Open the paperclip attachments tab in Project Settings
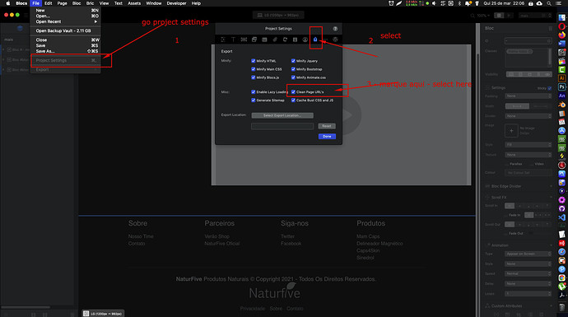 tap(275, 40)
